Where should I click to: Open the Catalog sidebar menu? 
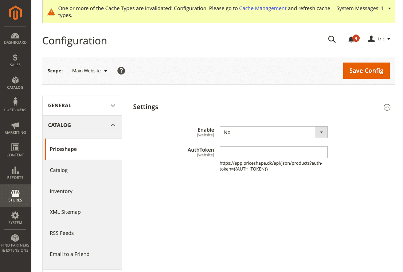pos(15,83)
